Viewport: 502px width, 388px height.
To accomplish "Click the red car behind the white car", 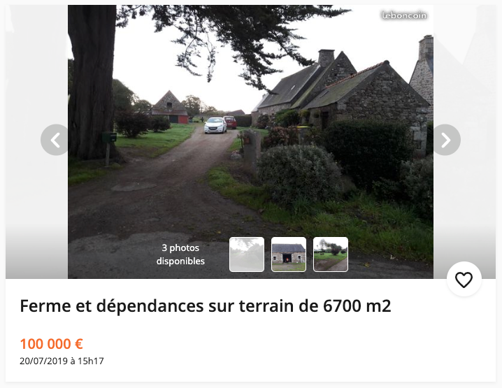I will click(x=230, y=122).
